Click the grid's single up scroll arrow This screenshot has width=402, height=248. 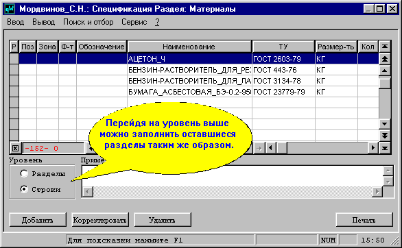pos(385,71)
